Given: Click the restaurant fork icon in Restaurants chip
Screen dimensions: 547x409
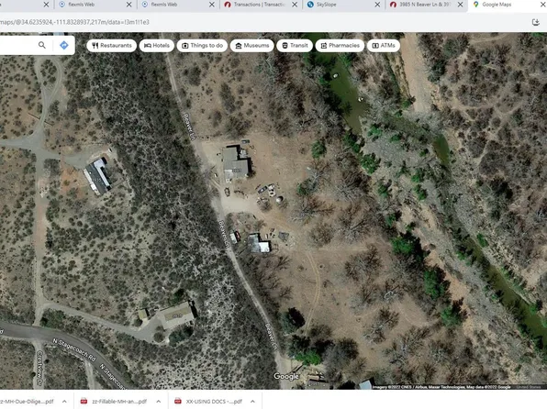Looking at the screenshot, I should [95, 46].
